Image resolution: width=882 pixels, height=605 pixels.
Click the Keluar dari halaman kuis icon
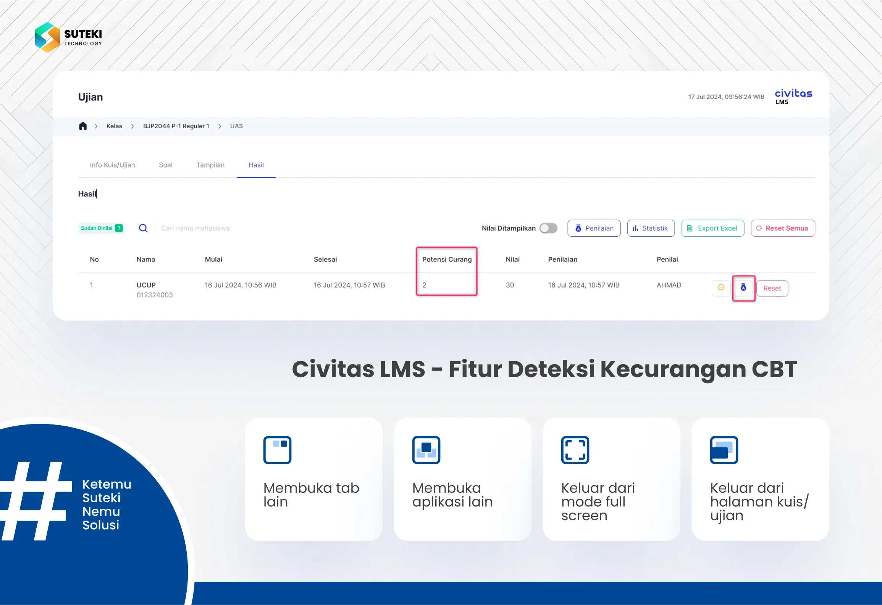click(724, 450)
